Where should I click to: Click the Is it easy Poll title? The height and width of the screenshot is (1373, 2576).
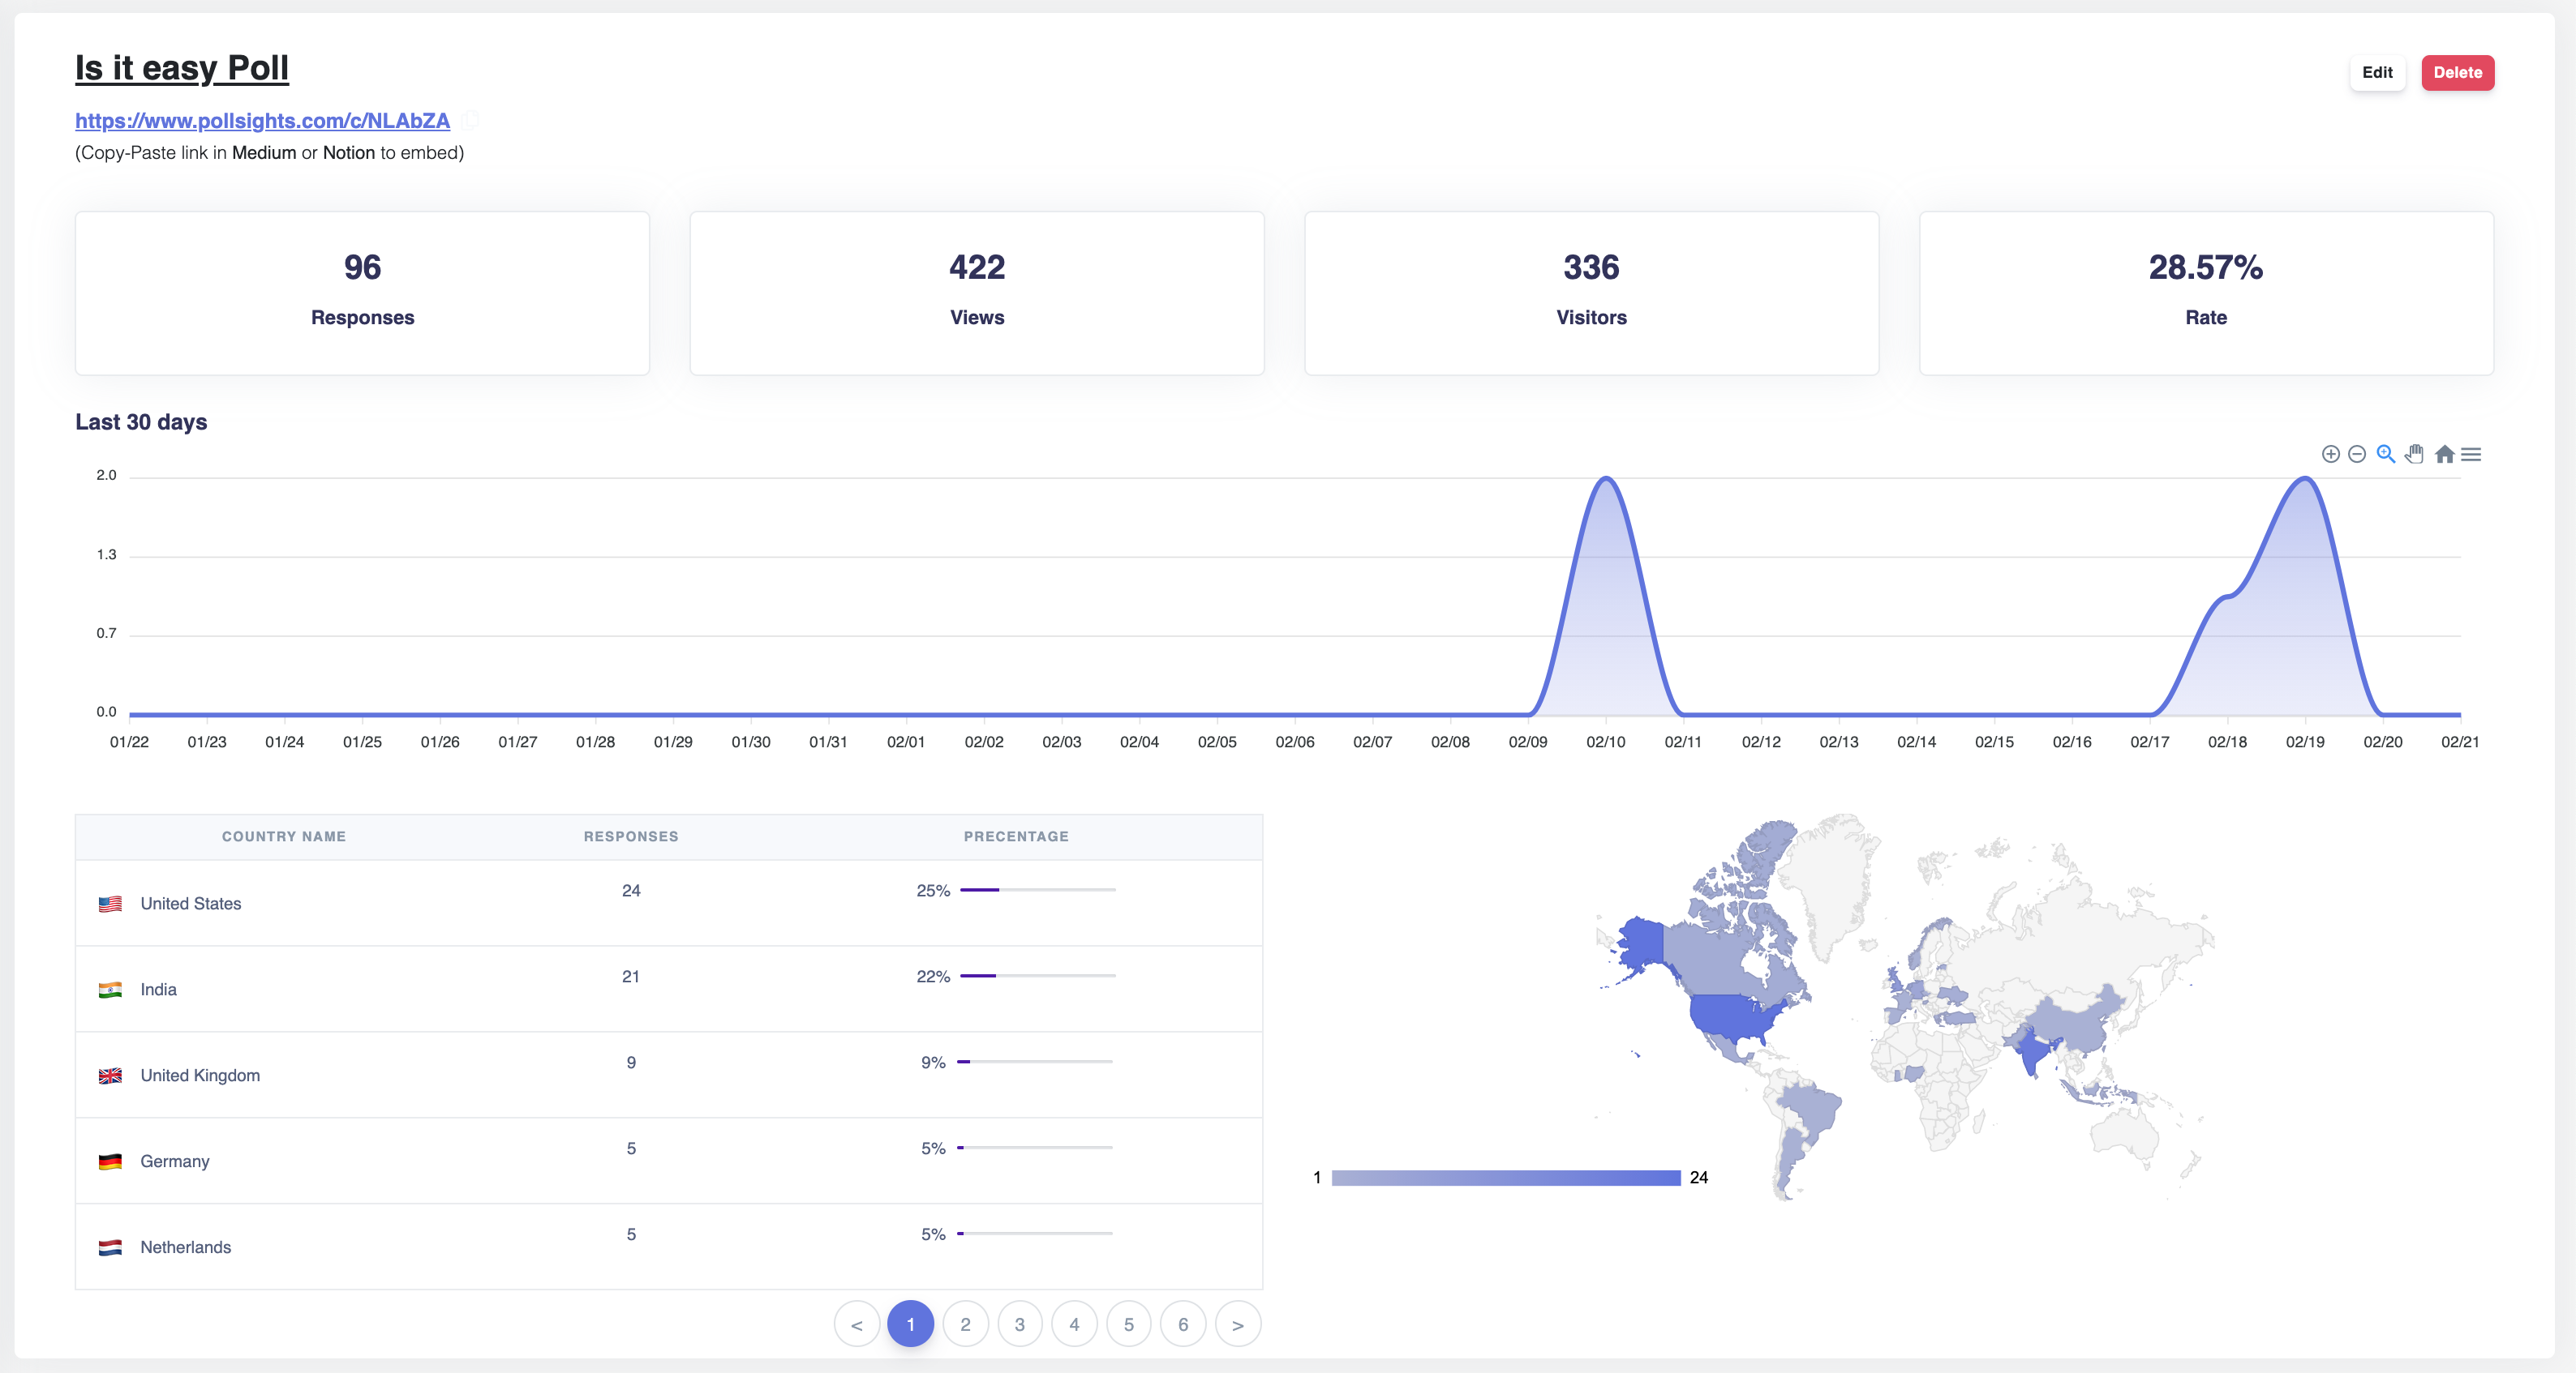[182, 68]
